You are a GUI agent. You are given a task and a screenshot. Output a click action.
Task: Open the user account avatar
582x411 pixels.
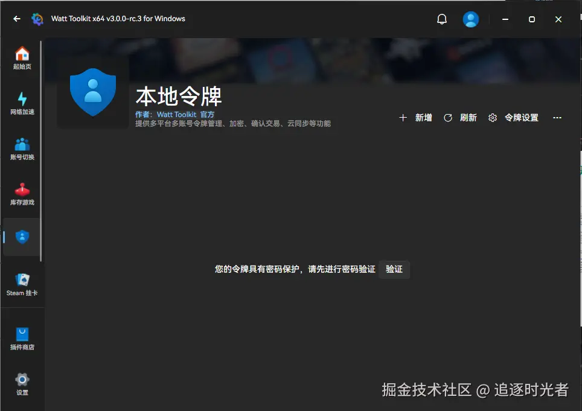pyautogui.click(x=471, y=19)
